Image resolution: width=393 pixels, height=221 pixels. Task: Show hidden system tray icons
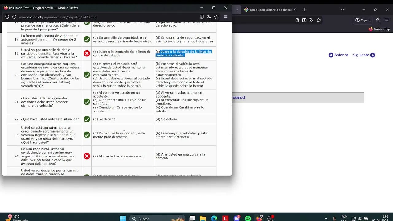[326, 219]
